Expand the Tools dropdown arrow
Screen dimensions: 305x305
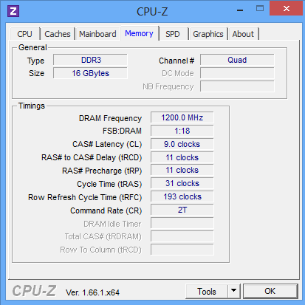point(234,292)
